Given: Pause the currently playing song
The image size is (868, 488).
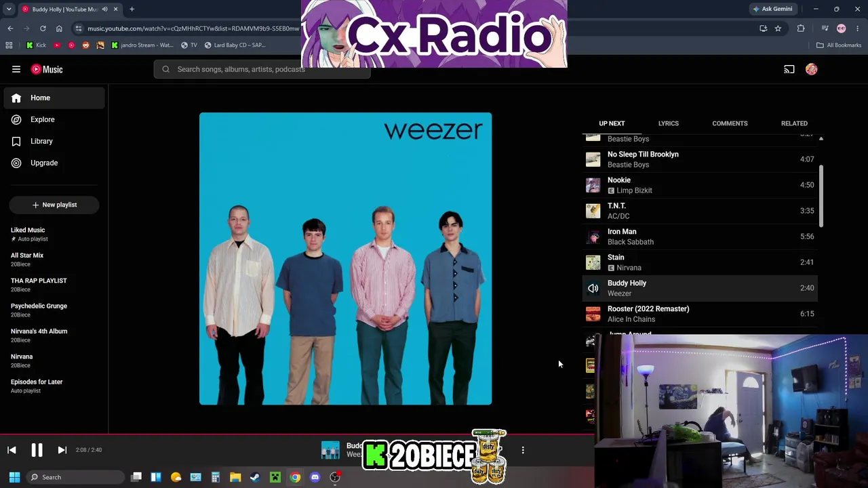Looking at the screenshot, I should pos(37,450).
